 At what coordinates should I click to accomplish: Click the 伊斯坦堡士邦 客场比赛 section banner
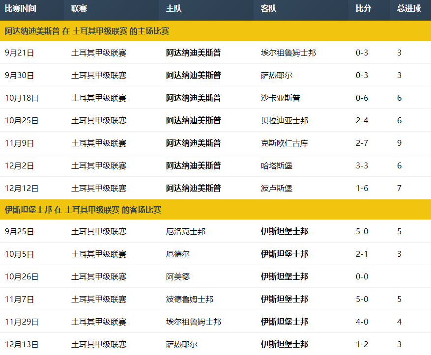point(83,210)
